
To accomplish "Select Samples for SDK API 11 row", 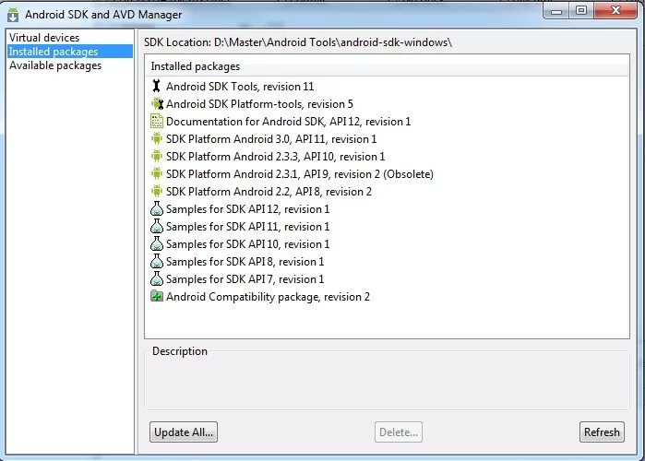I will [x=247, y=227].
